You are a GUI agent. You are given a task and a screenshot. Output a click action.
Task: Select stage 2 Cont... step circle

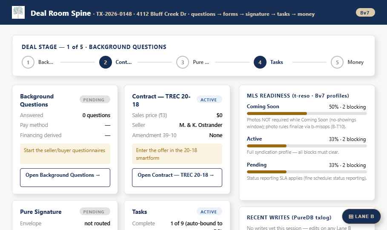coord(106,62)
